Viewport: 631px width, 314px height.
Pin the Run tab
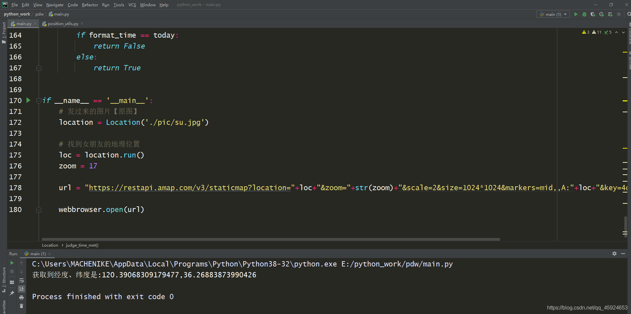pyautogui.click(x=12, y=293)
